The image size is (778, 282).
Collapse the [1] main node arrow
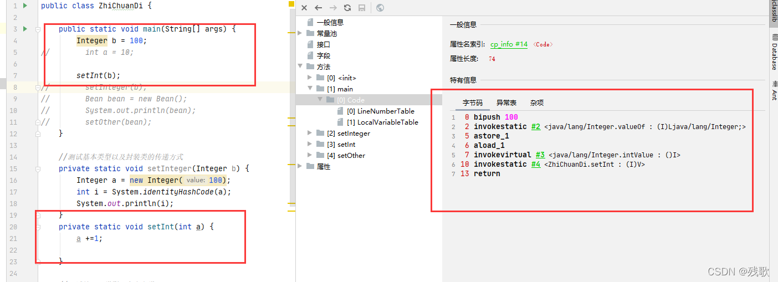click(x=310, y=89)
